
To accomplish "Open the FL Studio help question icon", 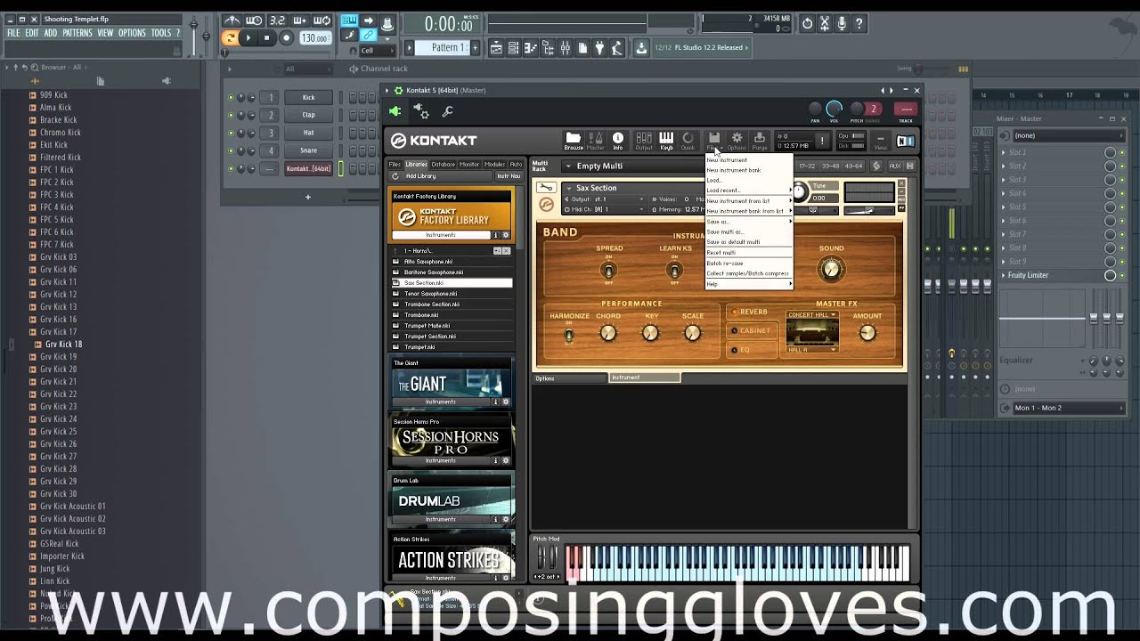I will [x=859, y=24].
